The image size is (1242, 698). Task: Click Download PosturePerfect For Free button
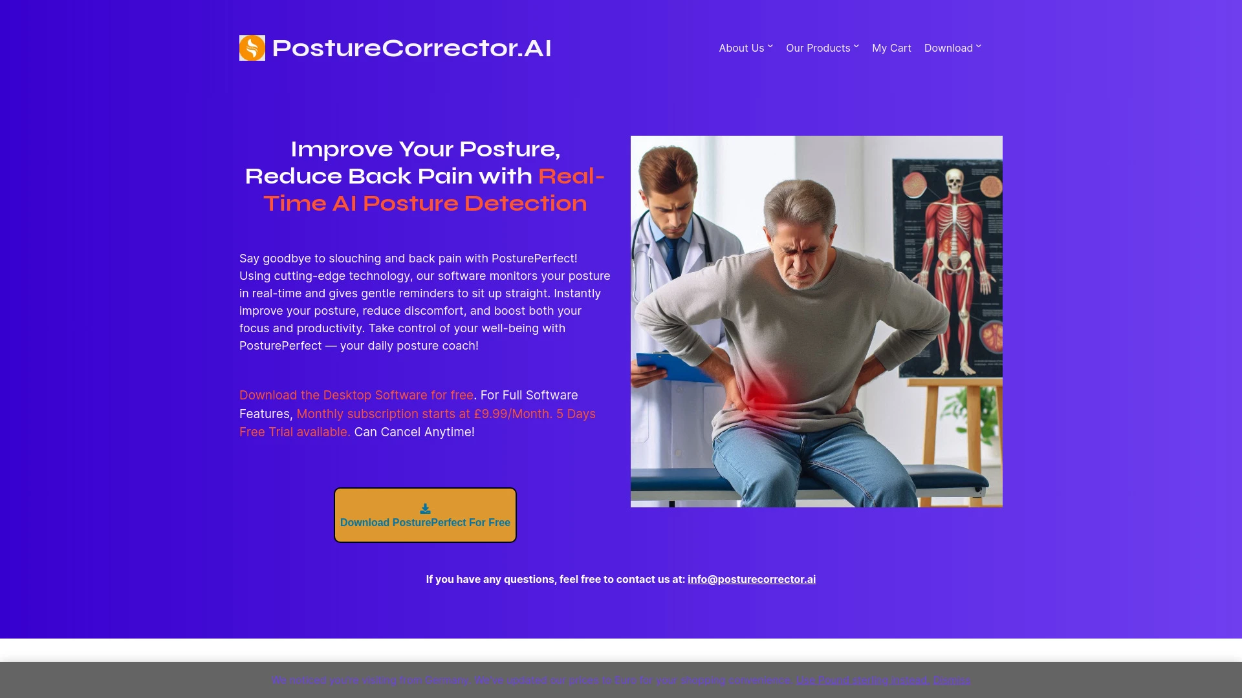click(425, 514)
